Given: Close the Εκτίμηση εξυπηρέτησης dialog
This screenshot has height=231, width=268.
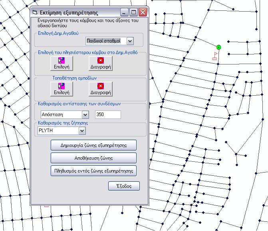Looking at the screenshot, I should 143,12.
